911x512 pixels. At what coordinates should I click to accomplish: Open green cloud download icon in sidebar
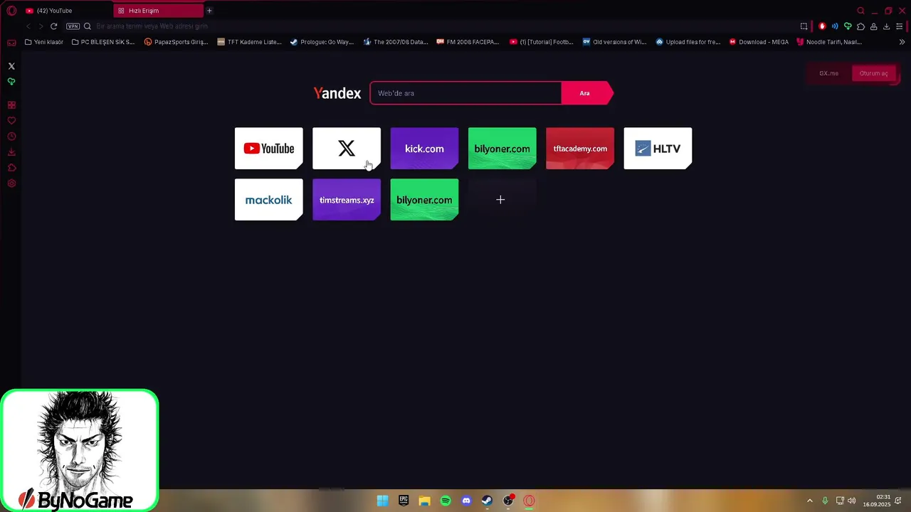pyautogui.click(x=11, y=82)
